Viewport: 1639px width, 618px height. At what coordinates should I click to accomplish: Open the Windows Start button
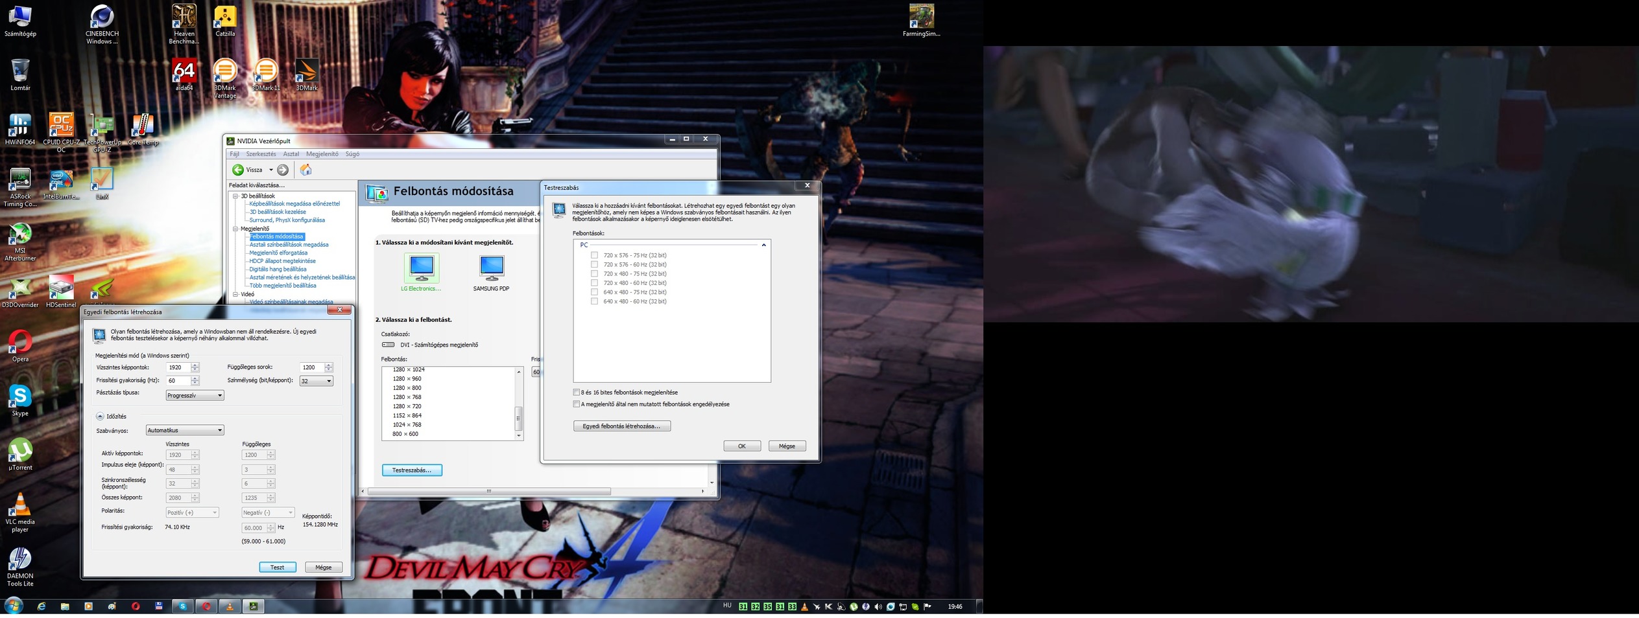pyautogui.click(x=13, y=606)
